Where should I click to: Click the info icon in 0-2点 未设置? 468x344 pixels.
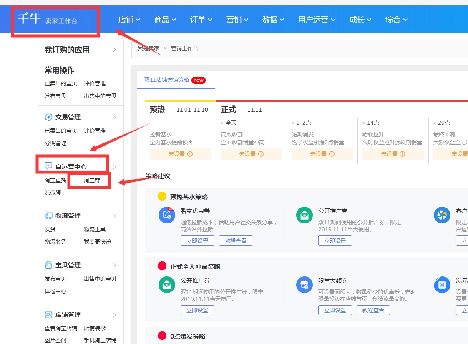(x=332, y=154)
